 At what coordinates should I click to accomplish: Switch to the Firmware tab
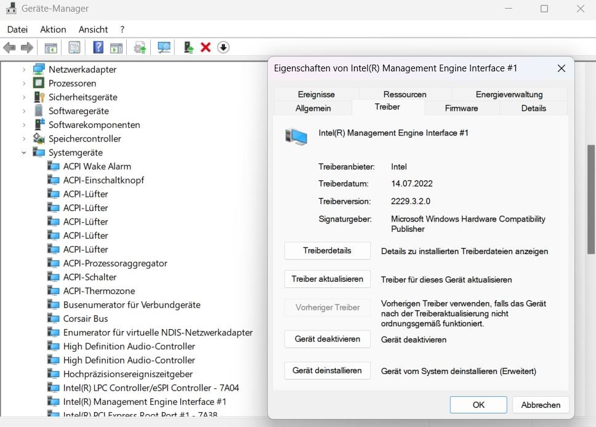click(461, 108)
